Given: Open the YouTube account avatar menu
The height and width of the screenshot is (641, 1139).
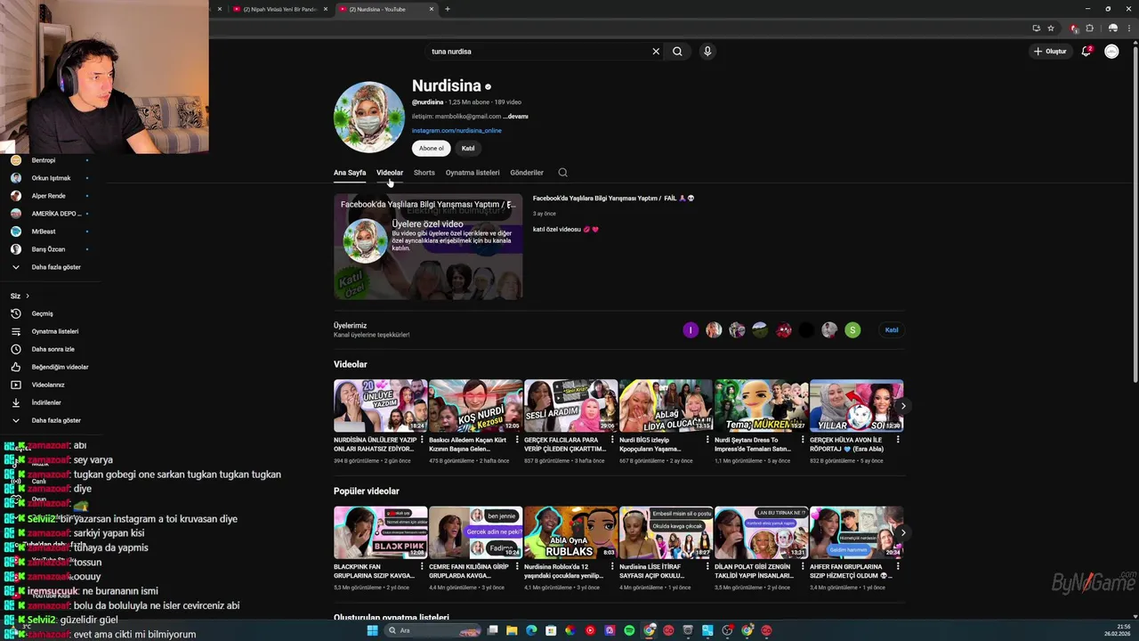Looking at the screenshot, I should 1111,52.
